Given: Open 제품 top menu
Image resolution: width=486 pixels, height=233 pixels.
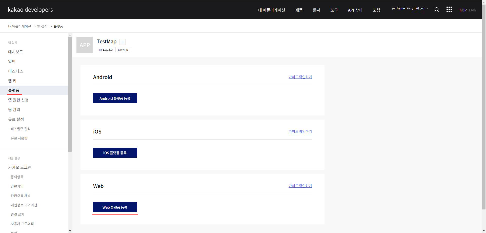Looking at the screenshot, I should pos(299,10).
